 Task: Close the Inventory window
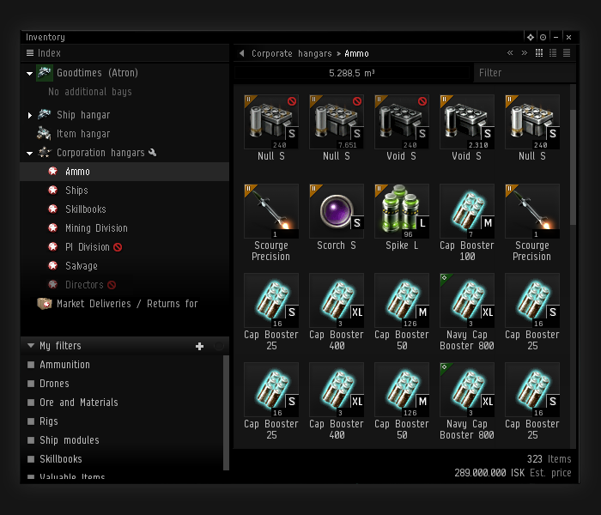568,37
